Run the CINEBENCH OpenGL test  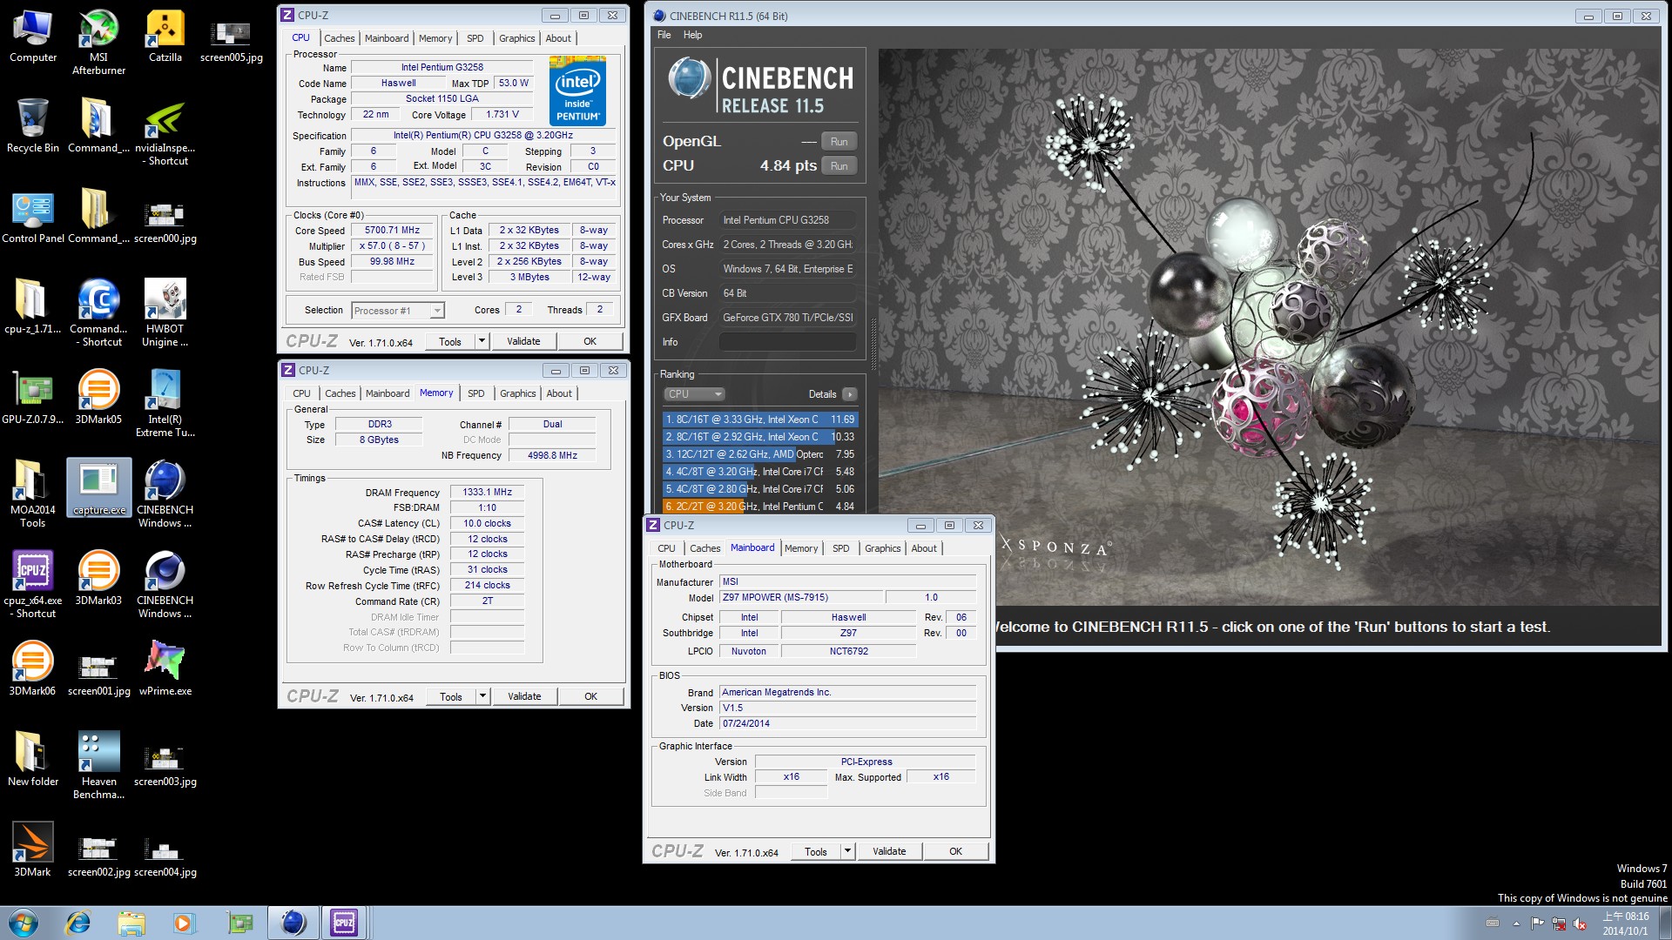839,142
